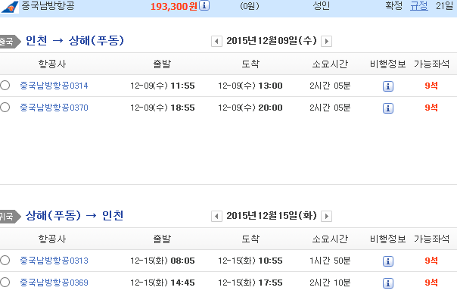Open flight info icon for flight 0370
This screenshot has height=303, width=457.
pyautogui.click(x=388, y=108)
